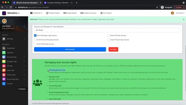
Task: Open the Calendar icon in sidebar
Action: 4,52
